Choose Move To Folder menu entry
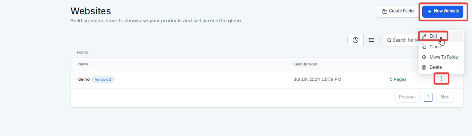472x136 pixels. pyautogui.click(x=441, y=57)
